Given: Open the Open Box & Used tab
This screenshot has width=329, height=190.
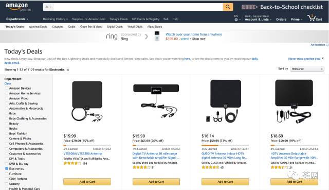Looking at the screenshot, I should click(x=92, y=27).
